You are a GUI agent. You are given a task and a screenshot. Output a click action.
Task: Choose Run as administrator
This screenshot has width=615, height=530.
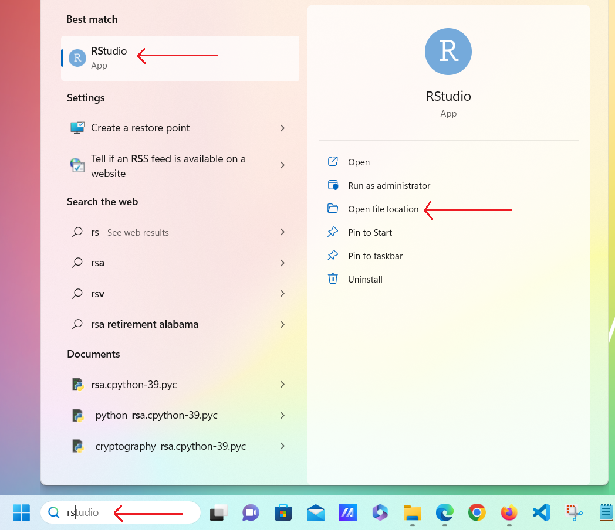tap(389, 186)
